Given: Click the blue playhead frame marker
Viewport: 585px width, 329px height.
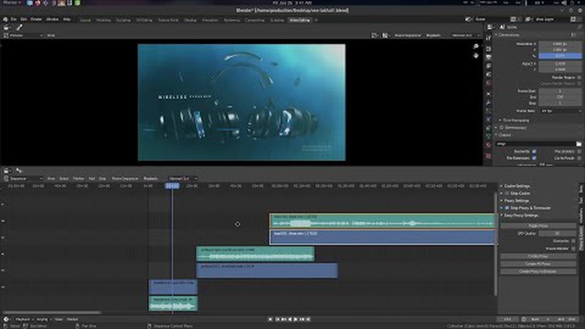Looking at the screenshot, I should tap(172, 186).
